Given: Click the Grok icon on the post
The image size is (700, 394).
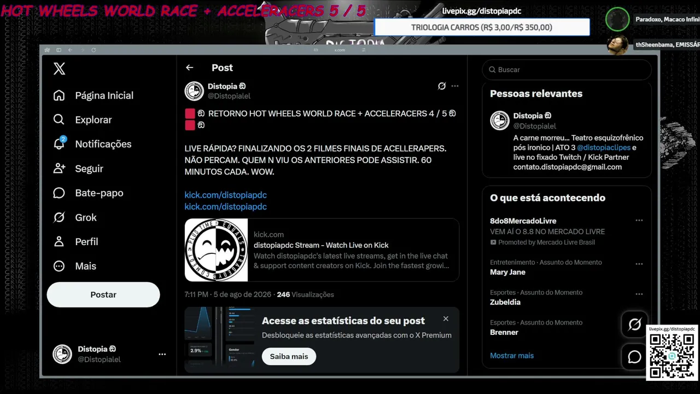Looking at the screenshot, I should pyautogui.click(x=442, y=86).
